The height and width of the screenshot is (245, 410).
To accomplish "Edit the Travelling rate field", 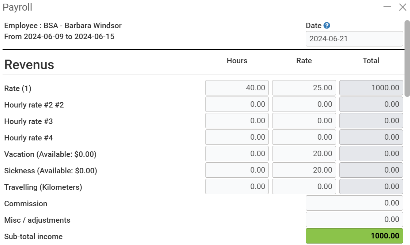I will (x=304, y=187).
